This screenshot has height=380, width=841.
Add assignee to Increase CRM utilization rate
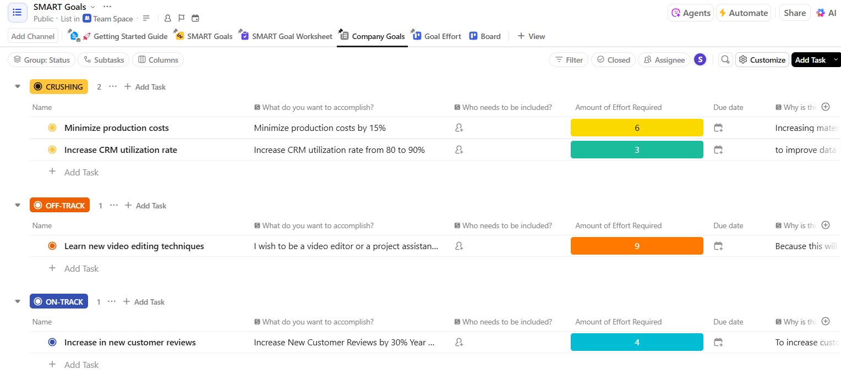(459, 150)
